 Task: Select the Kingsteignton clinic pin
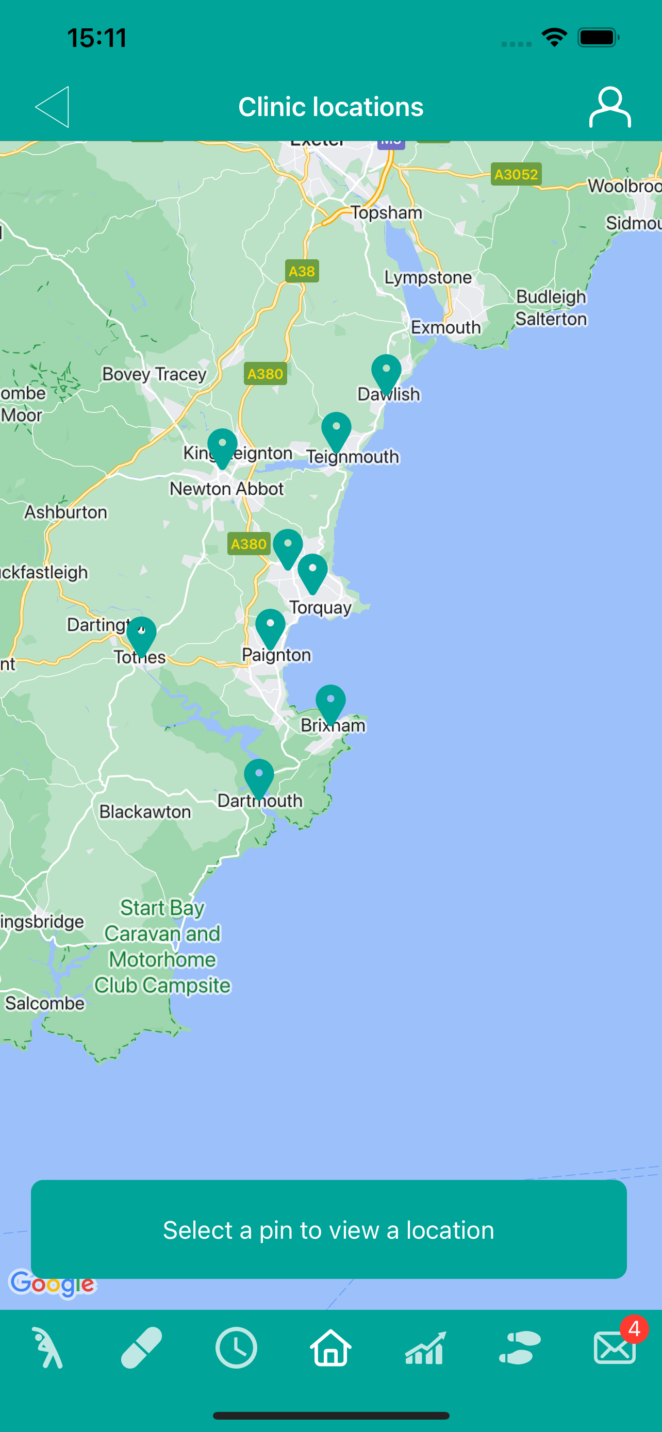(x=222, y=449)
